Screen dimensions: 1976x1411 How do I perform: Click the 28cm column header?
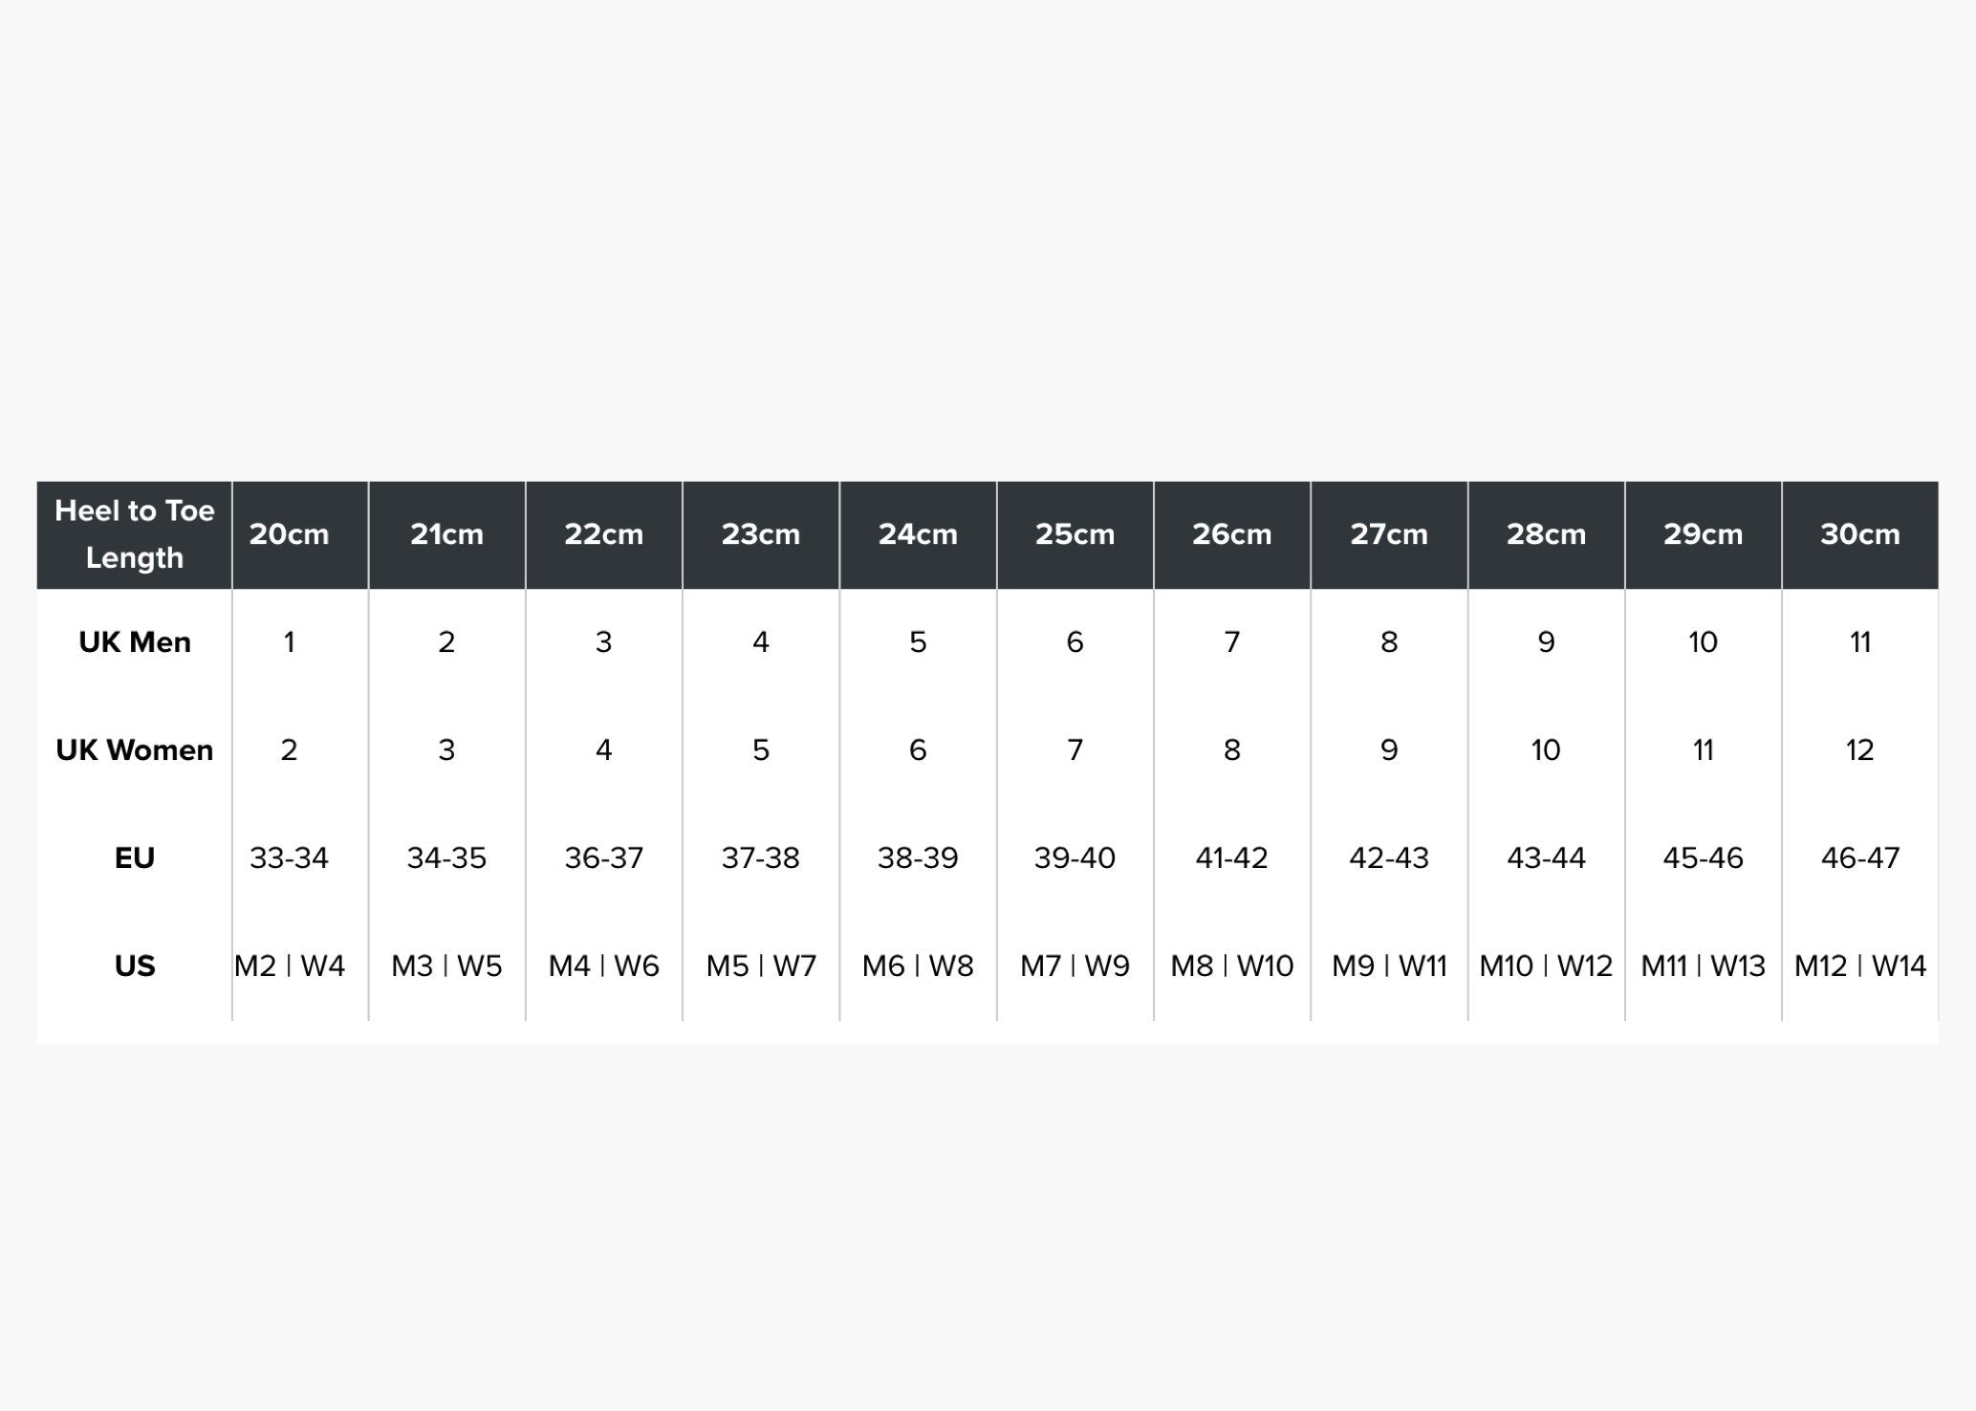tap(1546, 534)
